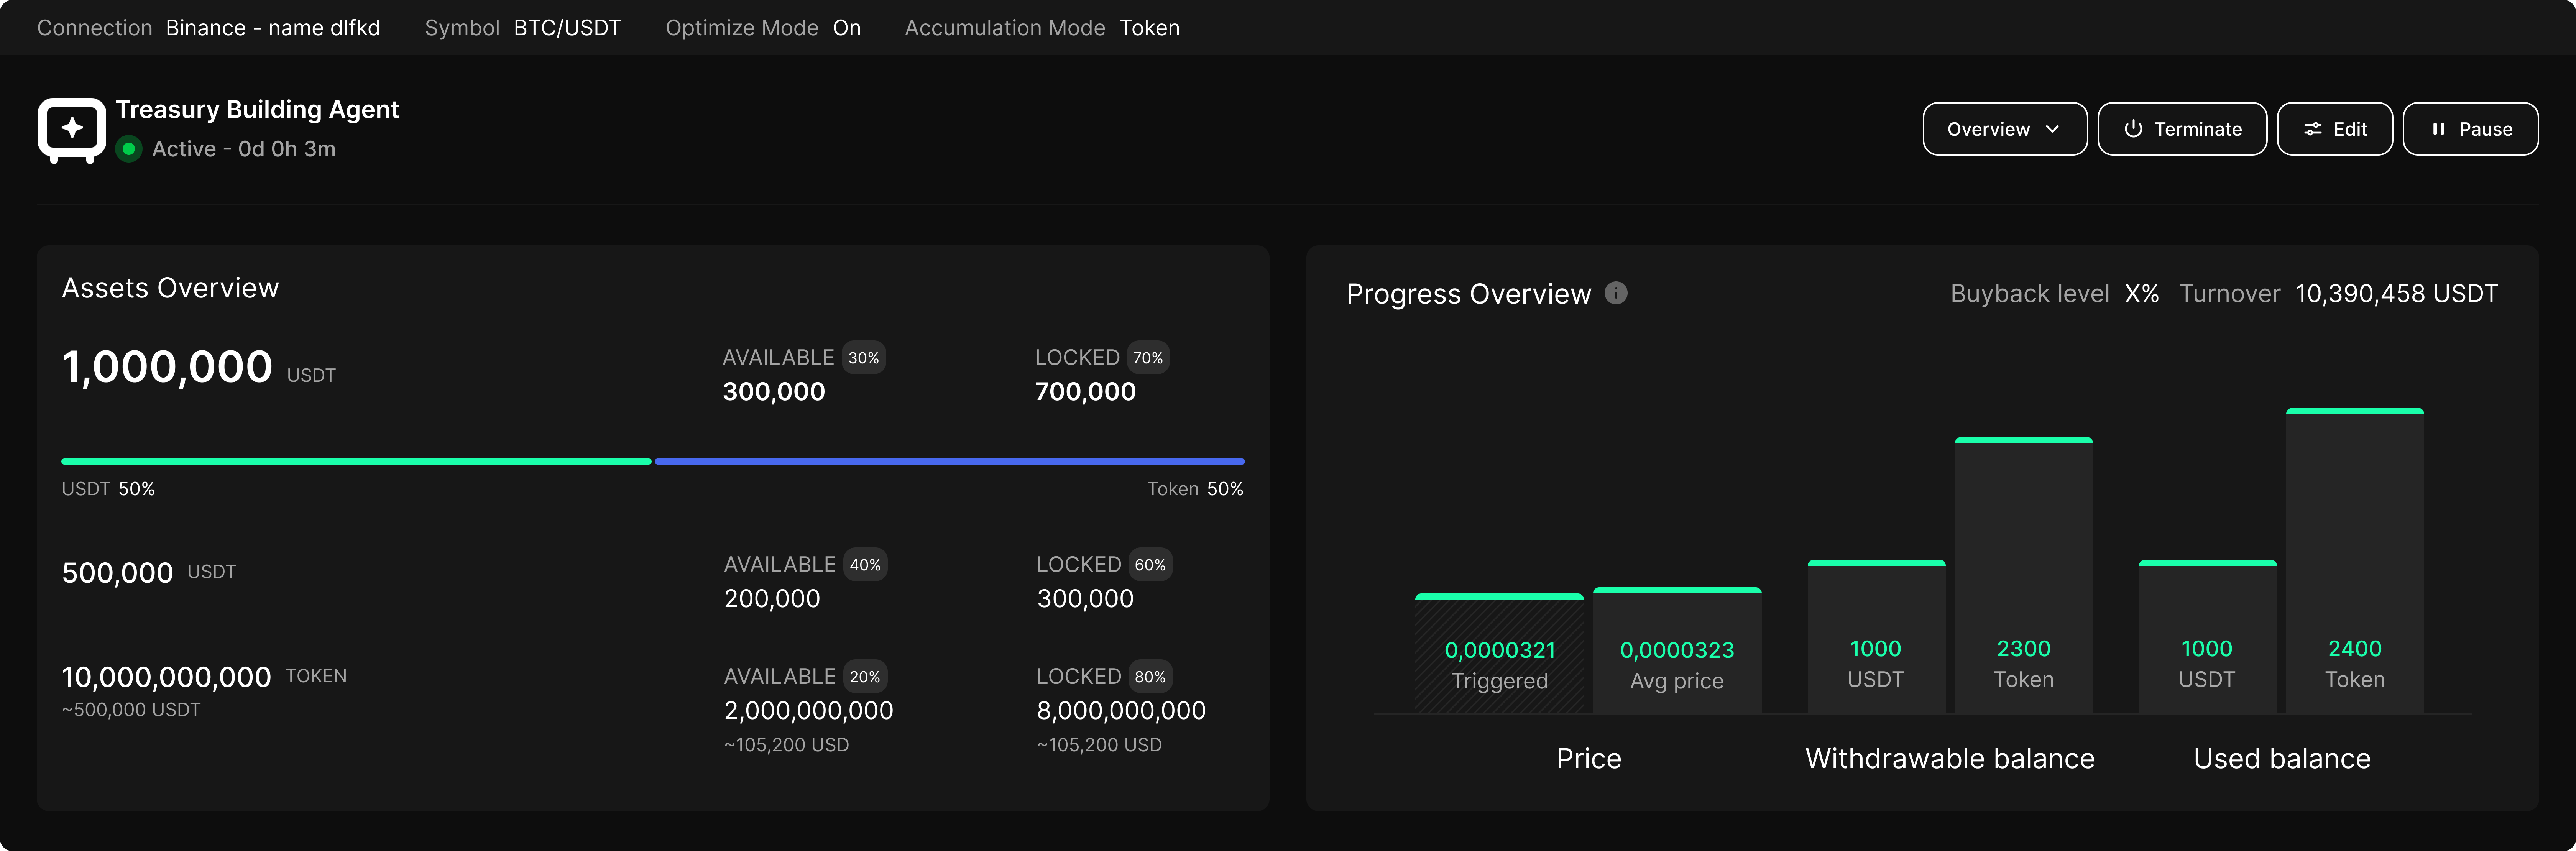Click the Symbol BTC/USDT value
Screen dimensions: 2576x851
pyautogui.click(x=567, y=28)
